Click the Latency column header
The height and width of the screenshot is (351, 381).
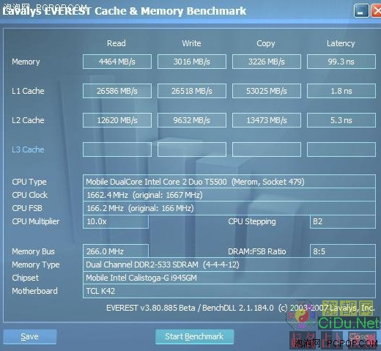point(341,43)
